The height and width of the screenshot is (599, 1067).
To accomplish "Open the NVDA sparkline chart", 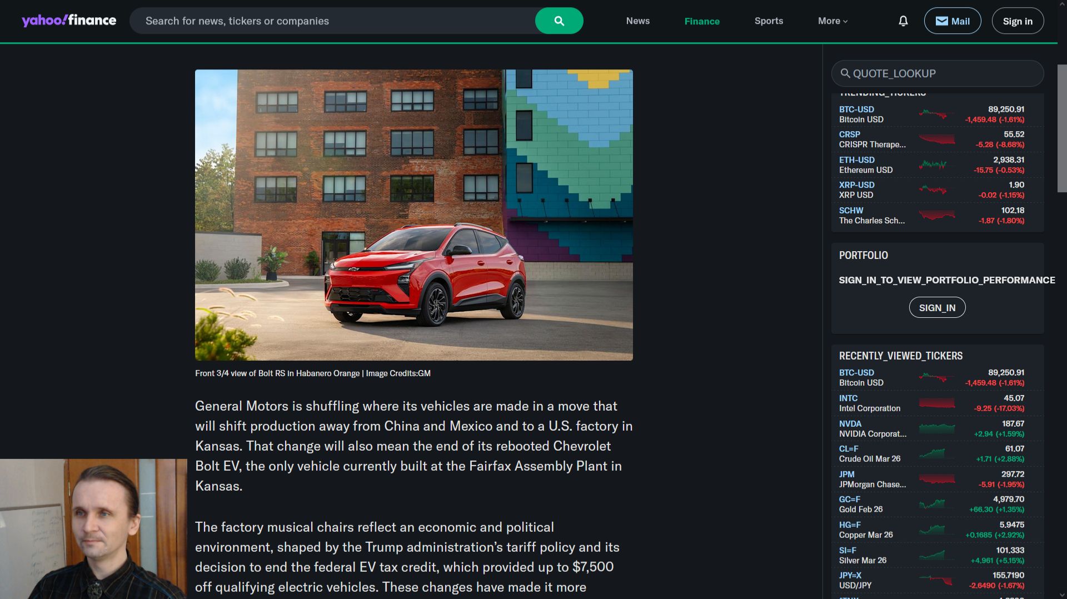I will [x=937, y=428].
